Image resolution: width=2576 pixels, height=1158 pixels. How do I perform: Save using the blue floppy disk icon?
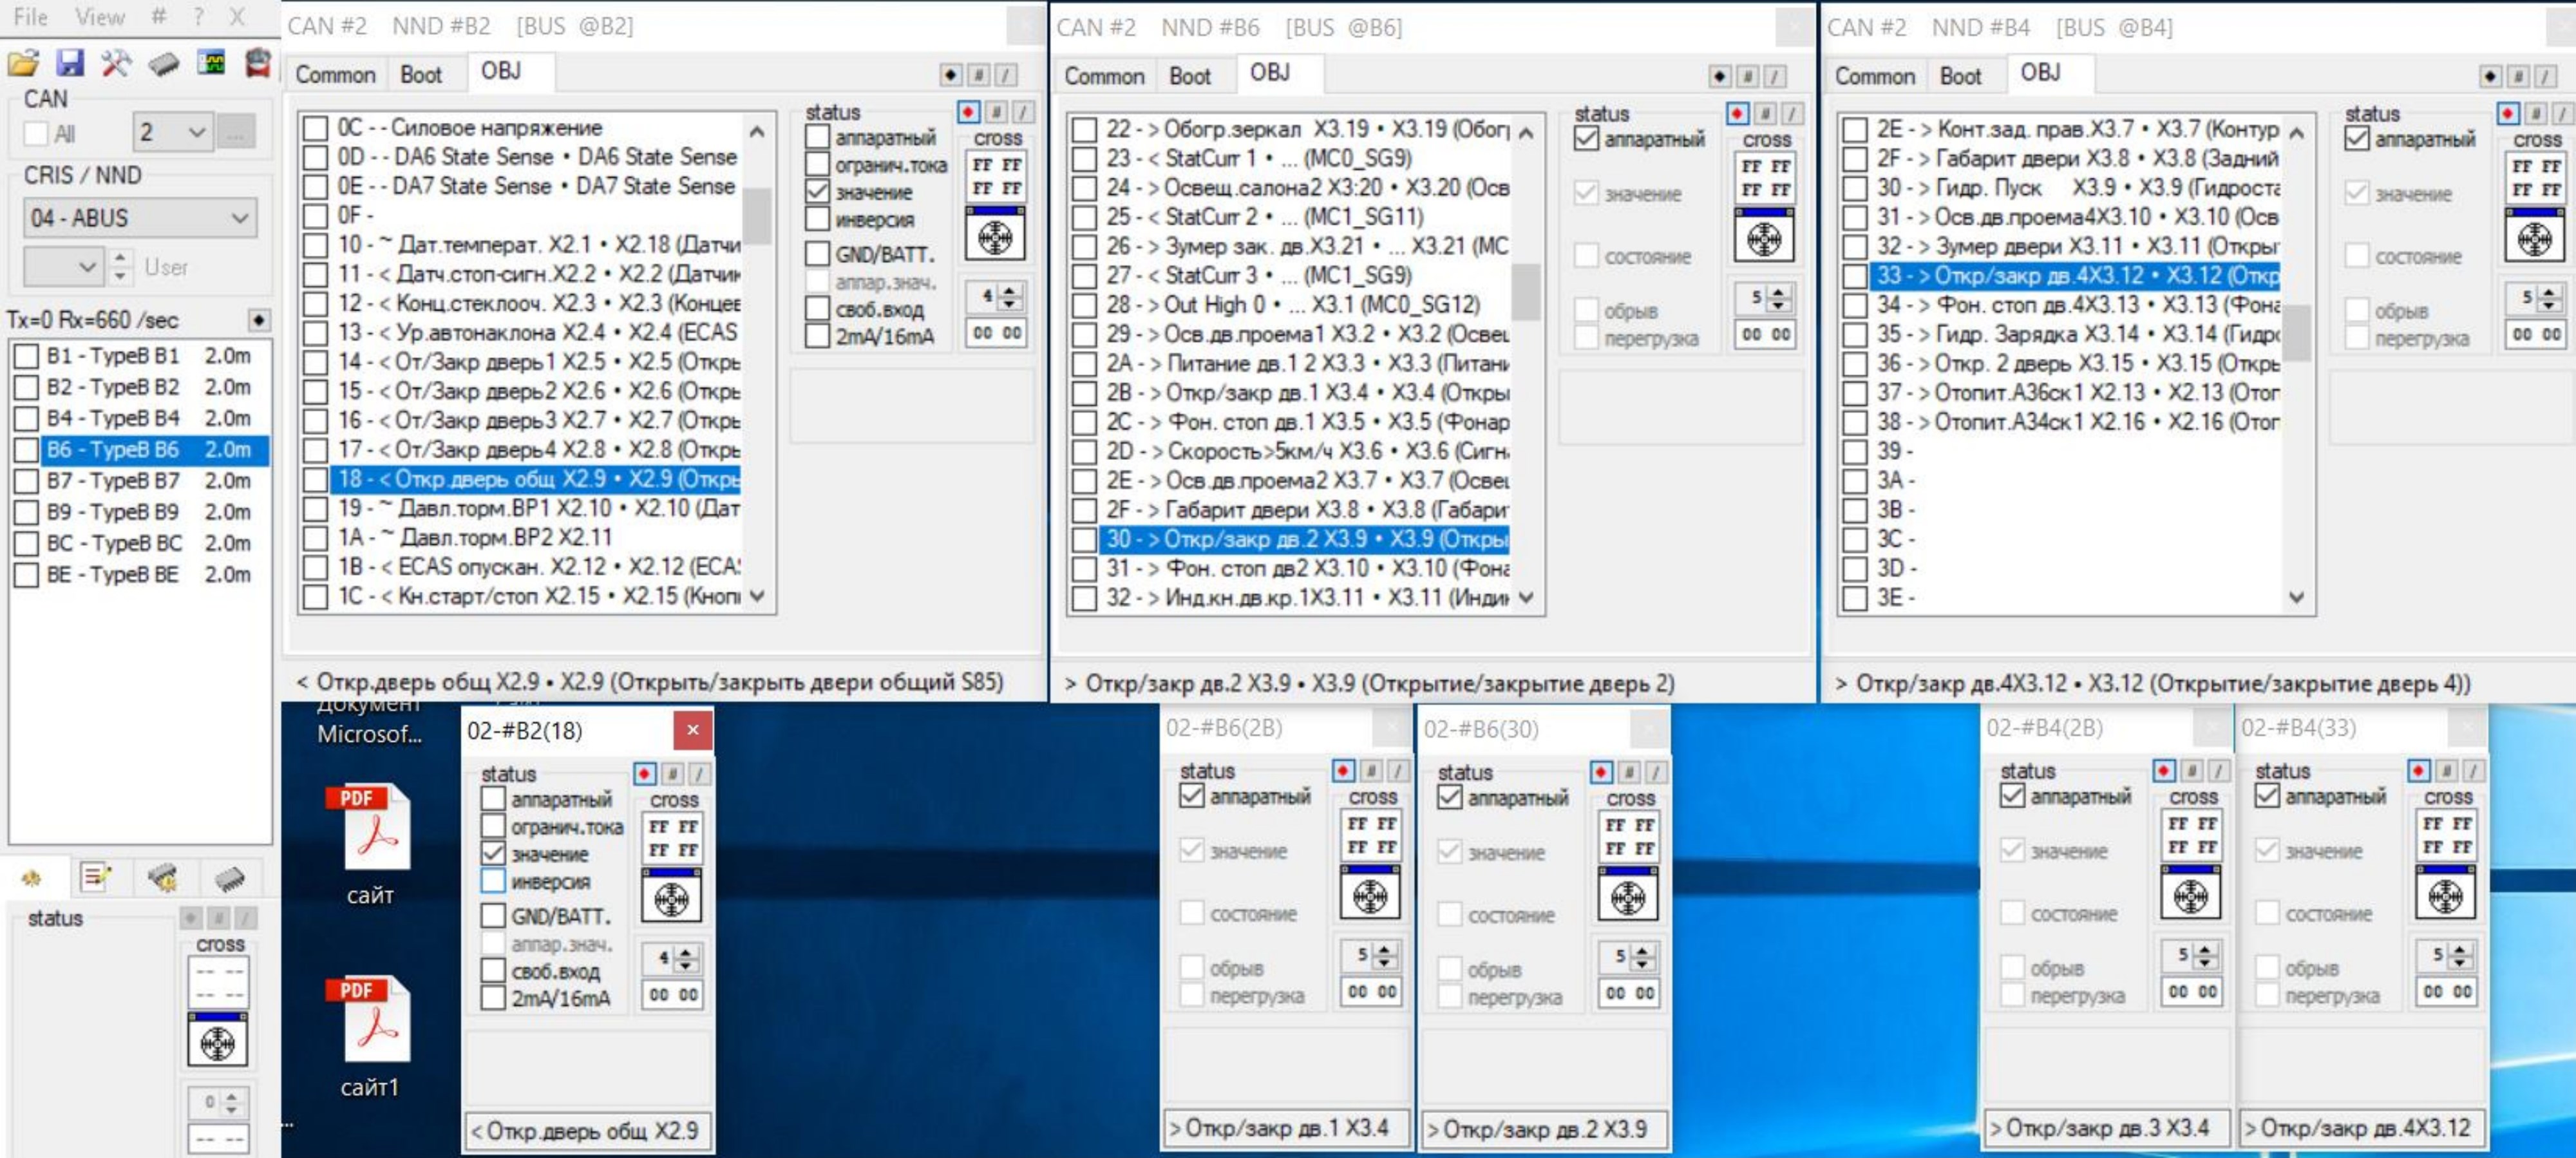click(x=69, y=63)
